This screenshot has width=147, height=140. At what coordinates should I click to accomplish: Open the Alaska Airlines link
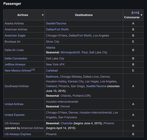pos(14,23)
